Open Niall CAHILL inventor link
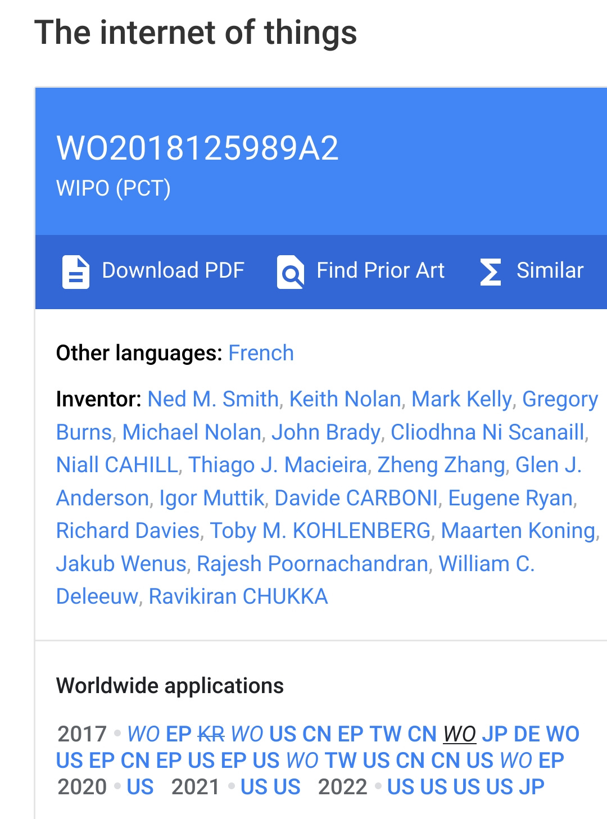The width and height of the screenshot is (607, 819). [117, 465]
